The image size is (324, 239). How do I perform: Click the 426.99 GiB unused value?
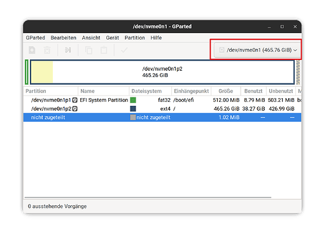281,109
